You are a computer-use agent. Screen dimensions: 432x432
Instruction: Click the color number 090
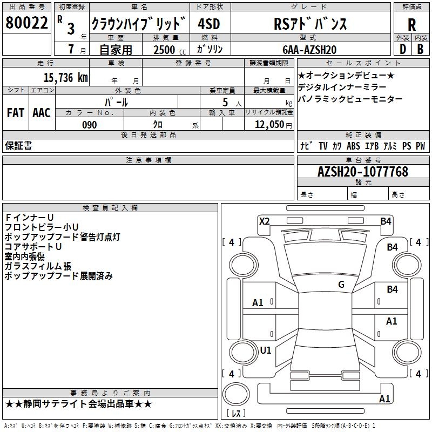click(90, 125)
